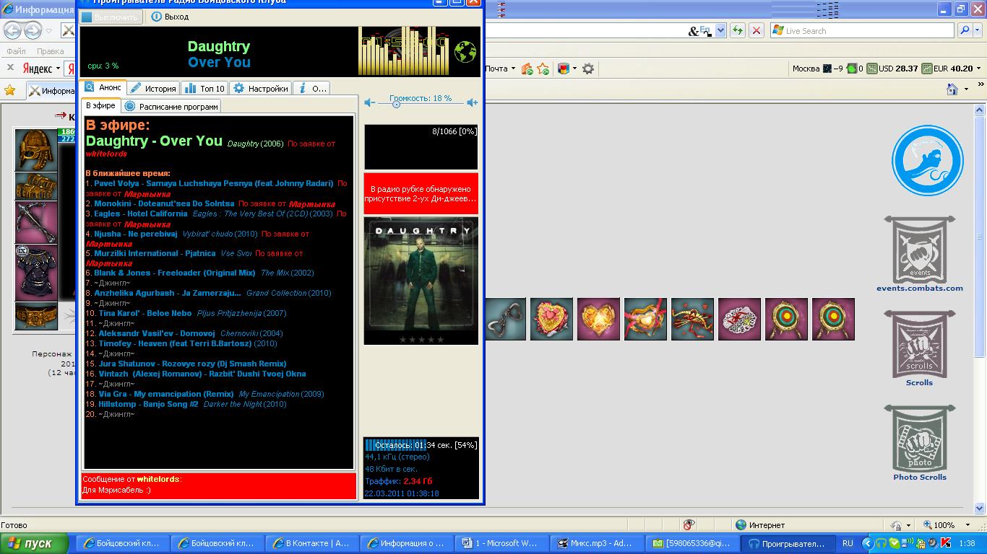
Task: Click the Live Search magnifier button
Action: click(x=965, y=30)
